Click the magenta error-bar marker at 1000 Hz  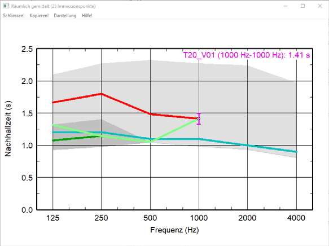pyautogui.click(x=199, y=118)
